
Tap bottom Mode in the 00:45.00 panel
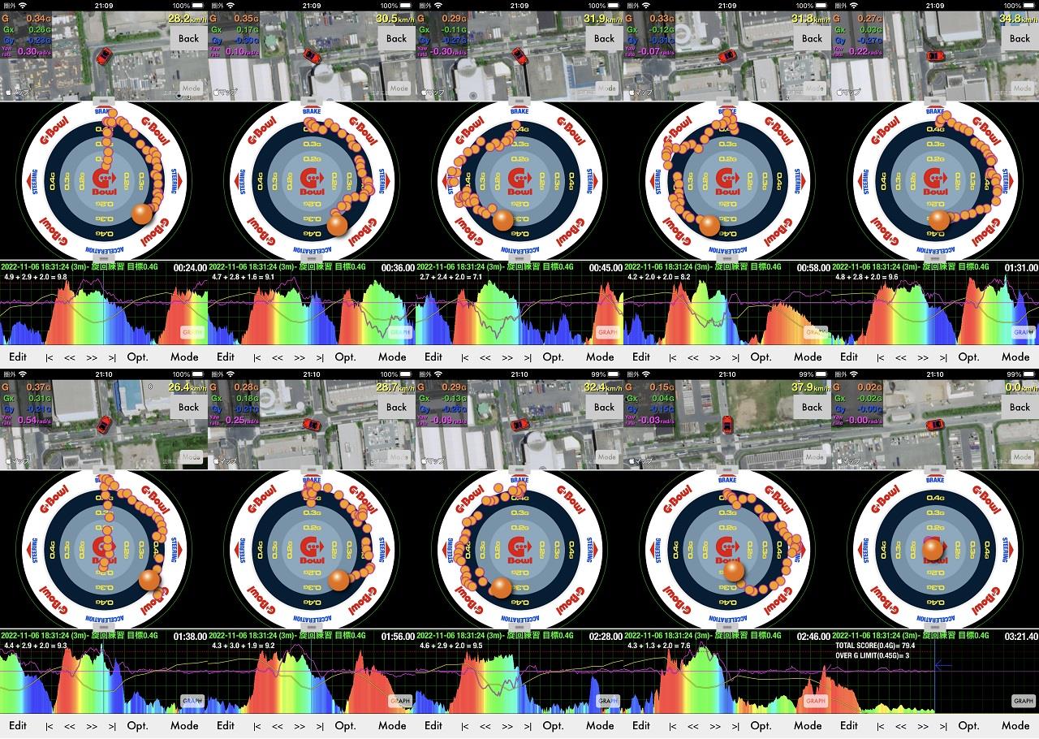(x=600, y=357)
